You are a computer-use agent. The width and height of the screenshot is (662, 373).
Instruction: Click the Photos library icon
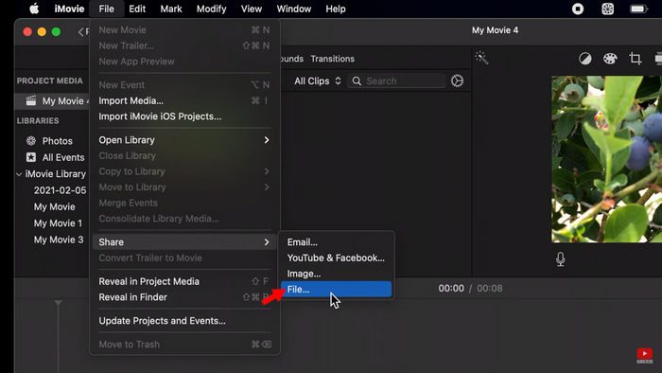click(31, 141)
